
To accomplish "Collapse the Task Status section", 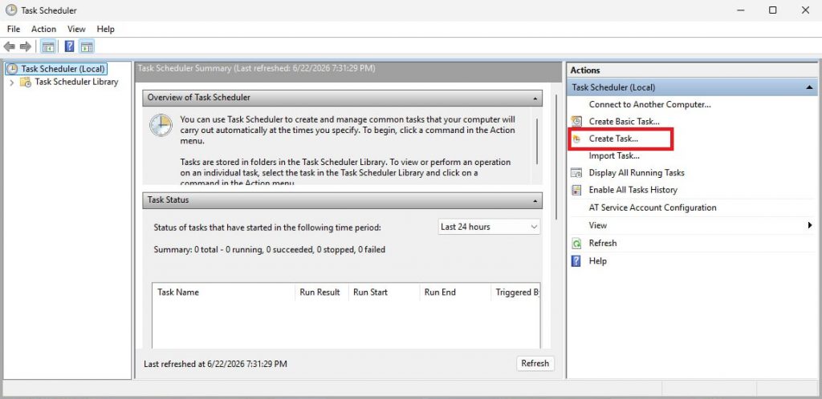I will tap(535, 200).
